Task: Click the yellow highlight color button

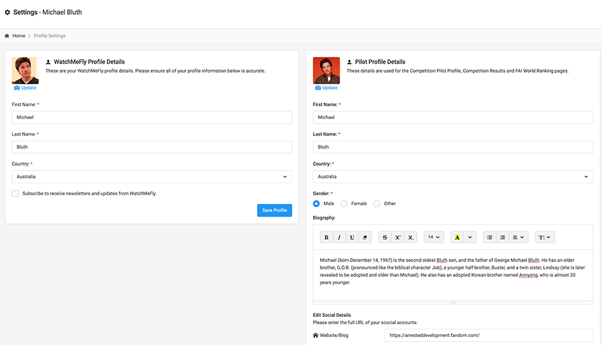Action: (x=458, y=237)
